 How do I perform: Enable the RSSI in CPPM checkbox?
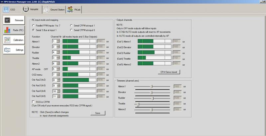click(33, 102)
